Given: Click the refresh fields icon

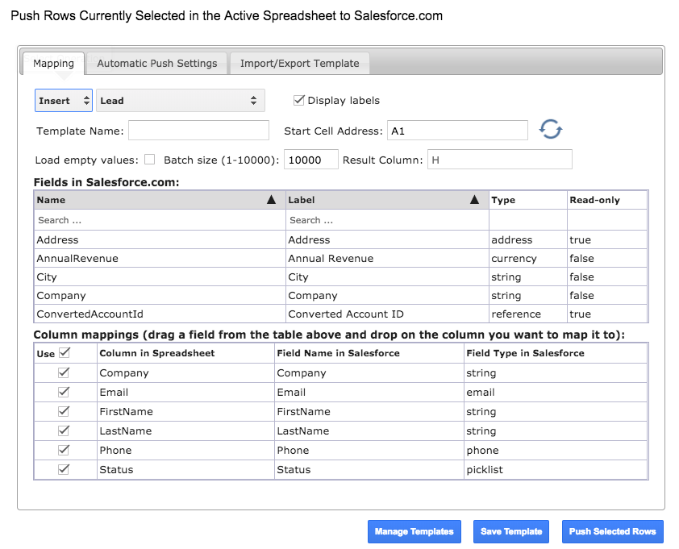Looking at the screenshot, I should (x=551, y=129).
